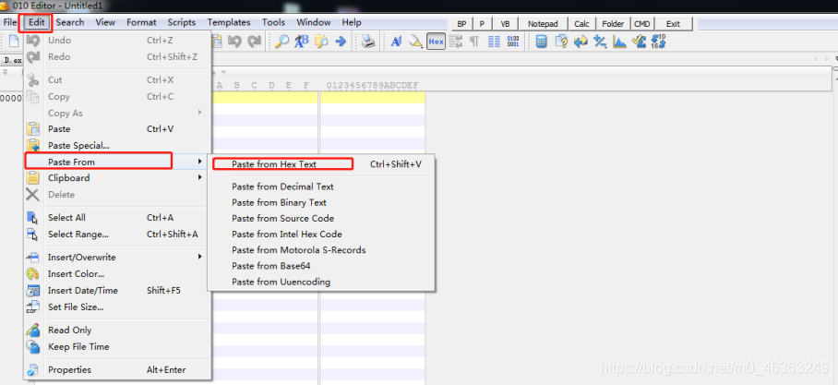This screenshot has width=838, height=385.
Task: Click the binary 0101 display icon
Action: (x=513, y=42)
